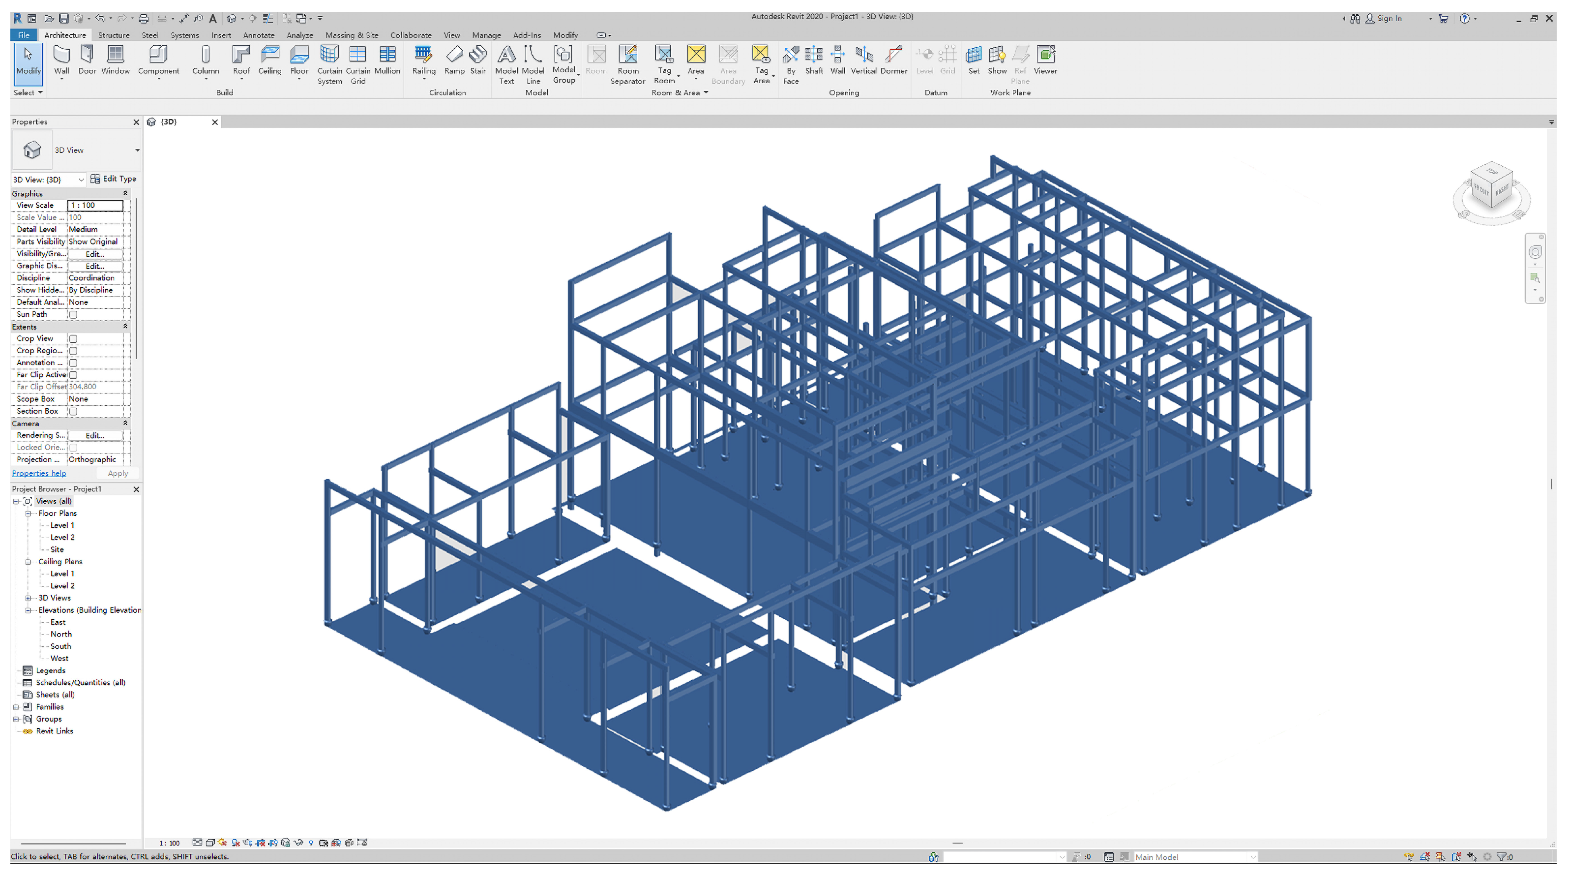Screen dimensions: 1569x878
Task: Open the 3D View type selector dropdown
Action: click(137, 150)
